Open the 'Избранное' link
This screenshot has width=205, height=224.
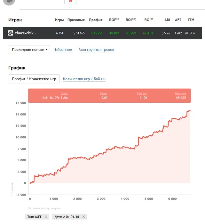(63, 50)
